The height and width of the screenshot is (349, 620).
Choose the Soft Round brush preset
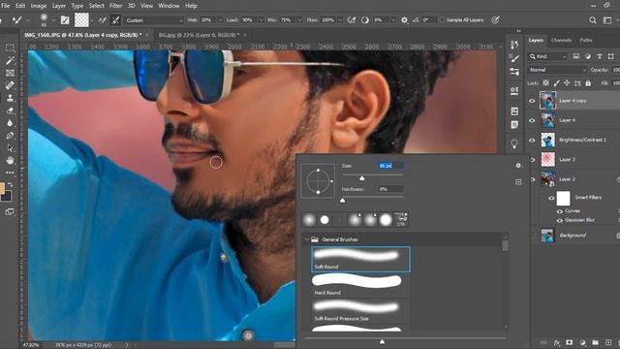360,259
